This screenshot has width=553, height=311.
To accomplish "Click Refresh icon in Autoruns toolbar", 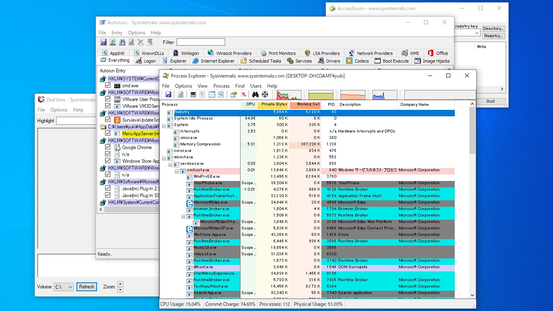I will pyautogui.click(x=113, y=42).
